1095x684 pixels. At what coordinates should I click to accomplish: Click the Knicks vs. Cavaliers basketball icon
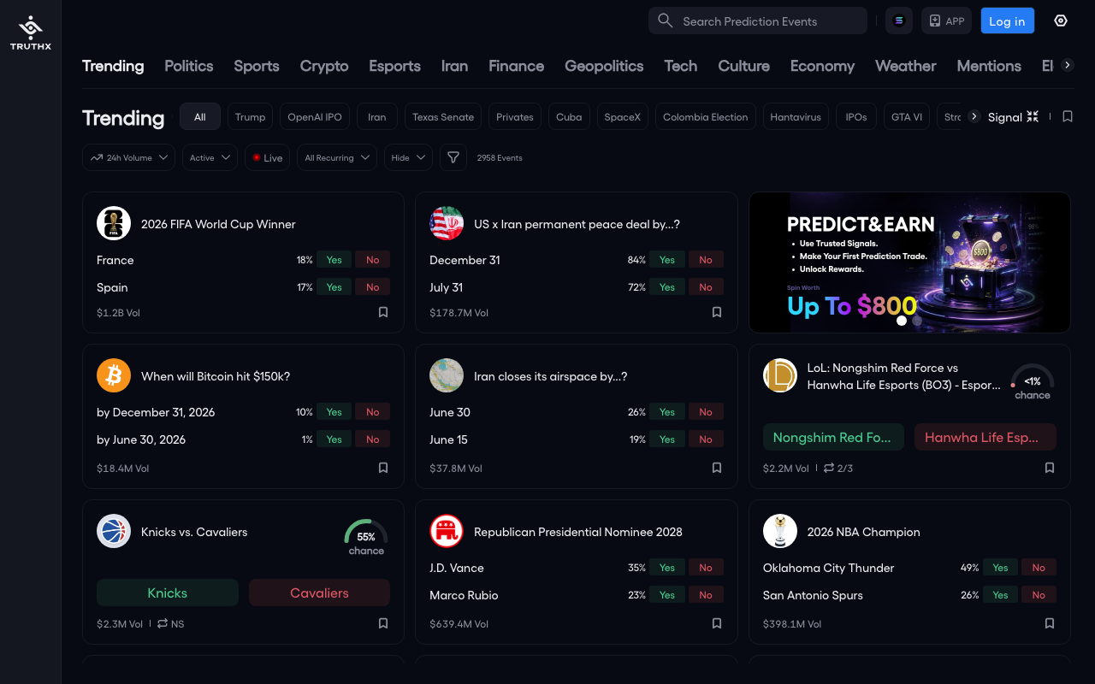114,531
